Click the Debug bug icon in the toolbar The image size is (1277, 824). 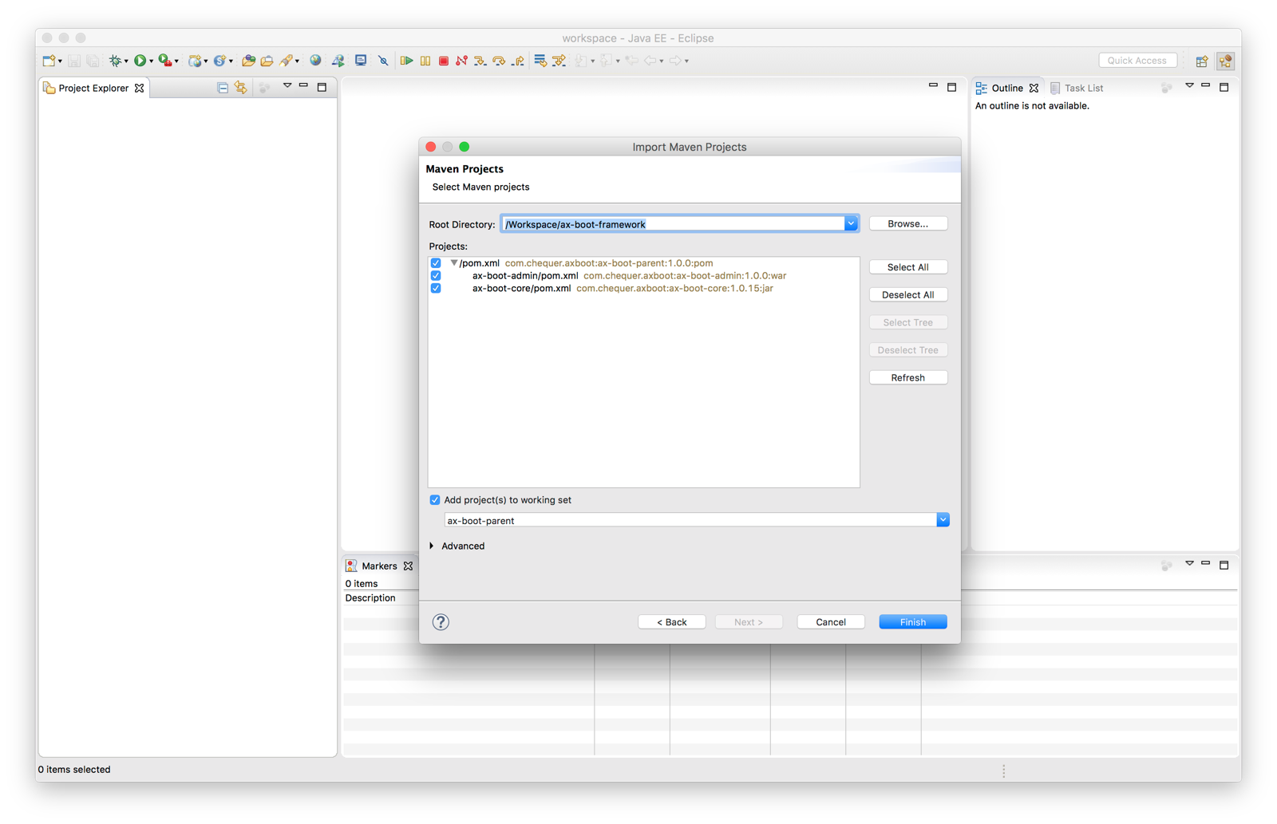click(x=116, y=61)
